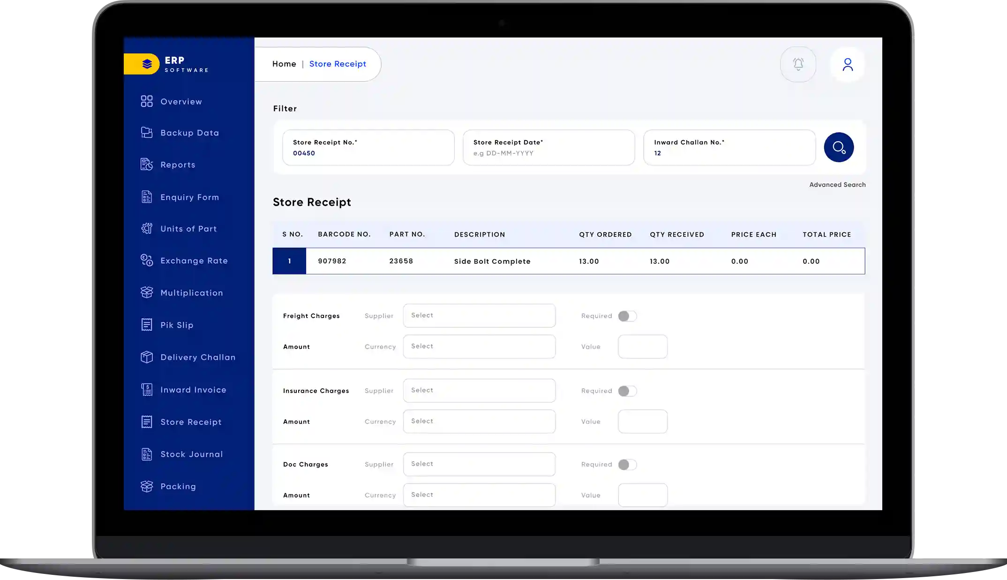The width and height of the screenshot is (1007, 580).
Task: Click the Store Receipt No. field
Action: click(368, 148)
